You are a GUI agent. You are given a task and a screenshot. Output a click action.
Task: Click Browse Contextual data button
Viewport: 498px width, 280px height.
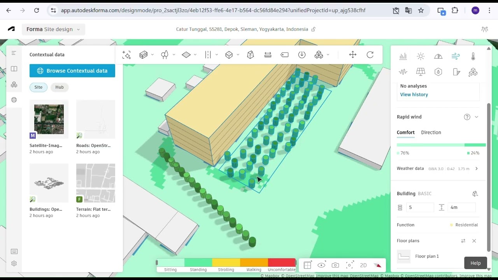pos(72,71)
